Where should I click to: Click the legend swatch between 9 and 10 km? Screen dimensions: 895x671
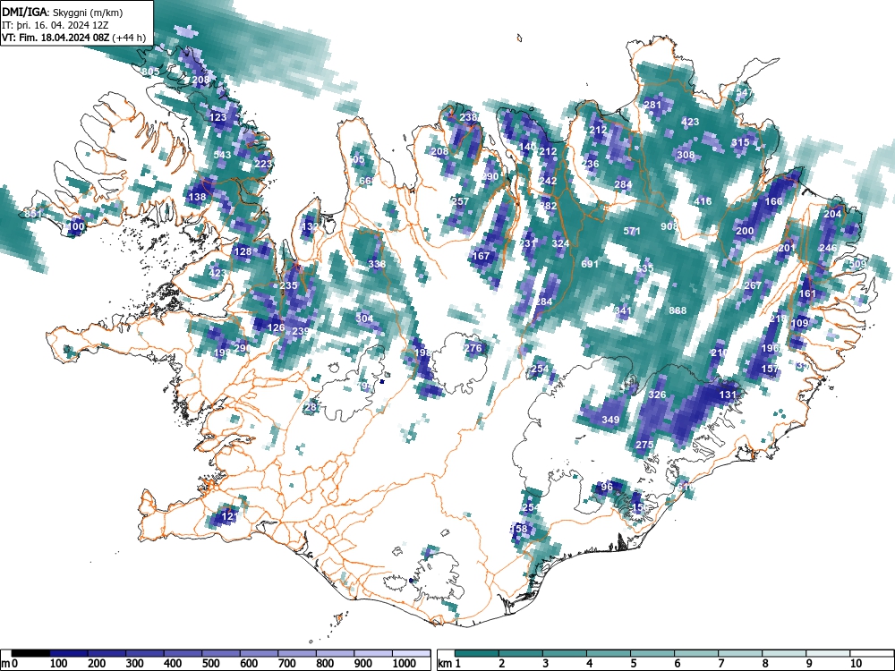(828, 653)
